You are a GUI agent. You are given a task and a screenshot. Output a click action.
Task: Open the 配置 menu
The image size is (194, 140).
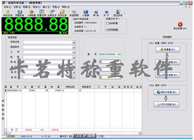click(27, 7)
